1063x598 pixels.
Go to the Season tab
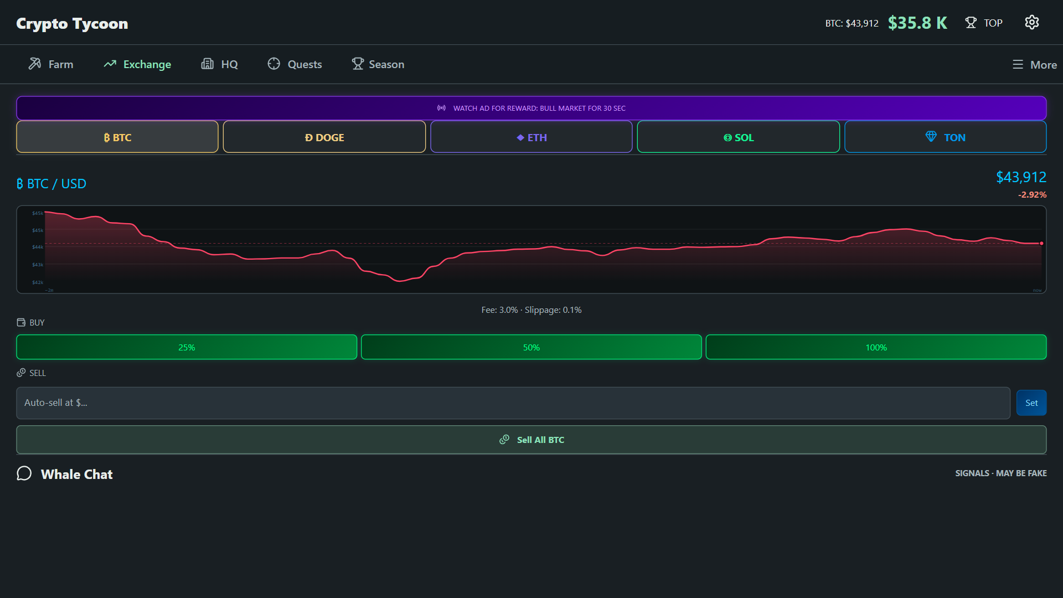coord(378,64)
